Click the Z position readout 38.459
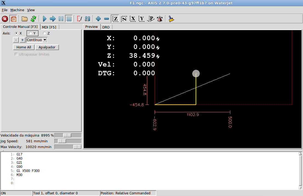The image size is (303, 196). click(x=142, y=56)
